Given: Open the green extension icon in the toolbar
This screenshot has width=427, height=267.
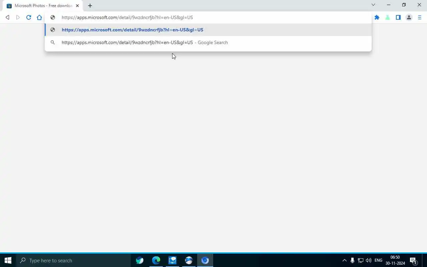Looking at the screenshot, I should click(388, 17).
